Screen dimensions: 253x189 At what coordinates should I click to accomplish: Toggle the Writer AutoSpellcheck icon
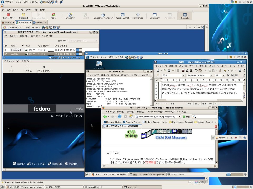[x=200, y=70]
